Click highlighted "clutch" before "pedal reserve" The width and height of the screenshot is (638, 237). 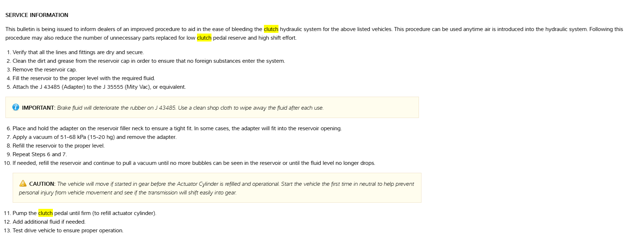(204, 38)
